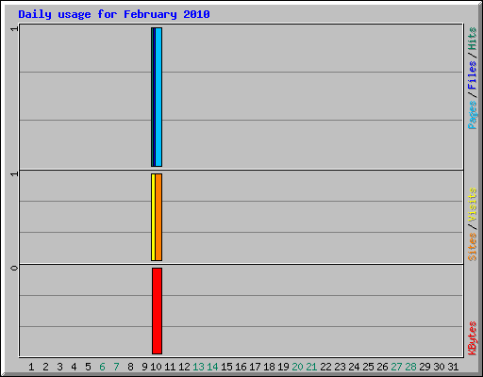The width and height of the screenshot is (483, 377).
Task: Click day label 9 on x-axis
Action: (x=144, y=367)
